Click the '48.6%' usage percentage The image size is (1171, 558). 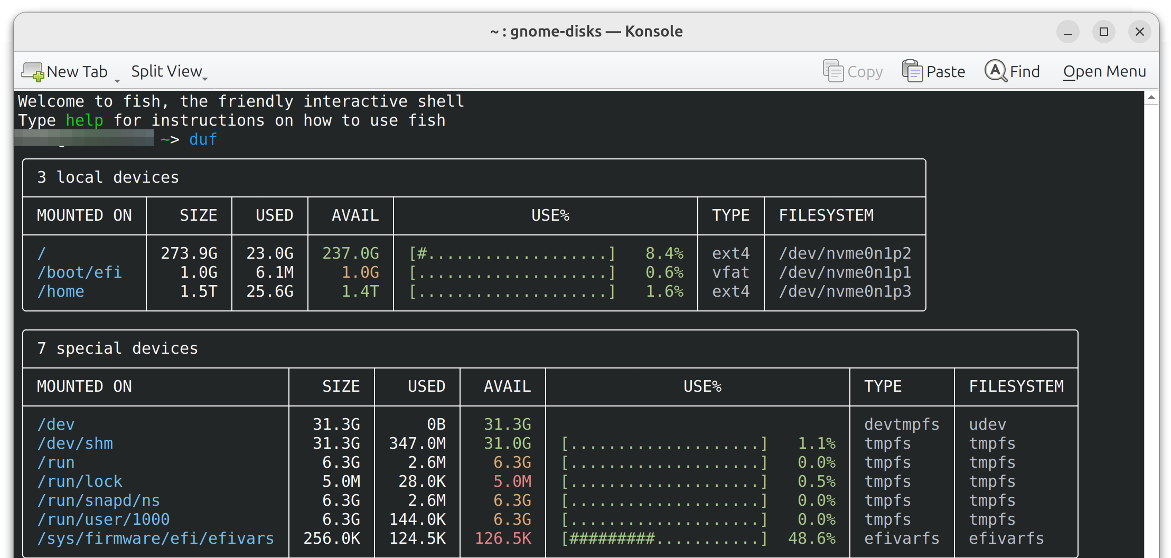812,538
